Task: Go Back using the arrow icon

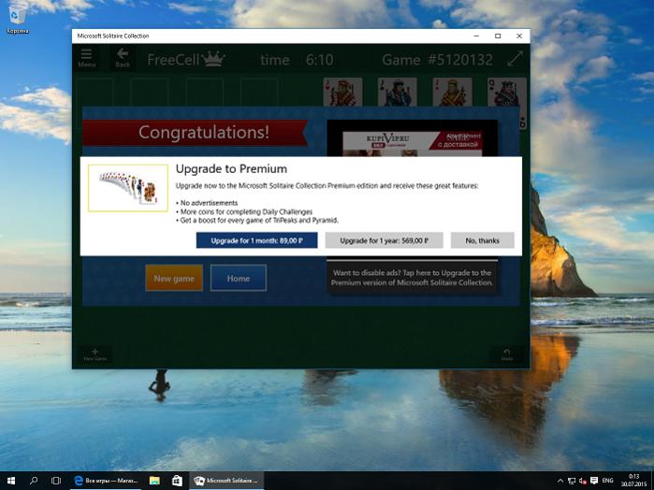Action: pos(123,58)
